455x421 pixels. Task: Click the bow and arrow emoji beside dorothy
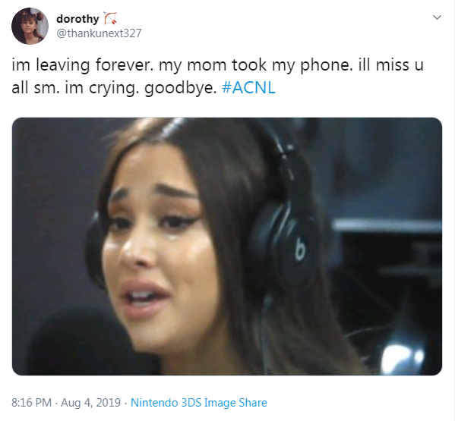click(x=111, y=18)
